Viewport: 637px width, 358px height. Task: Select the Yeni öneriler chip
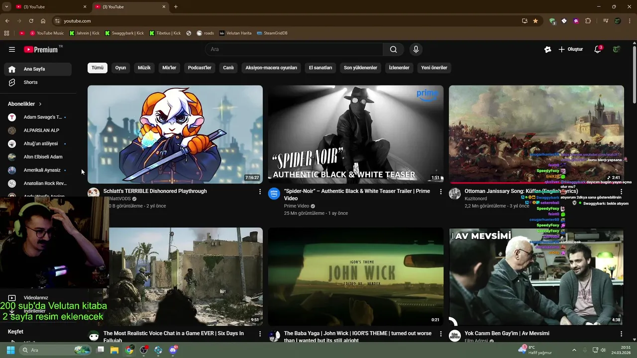pyautogui.click(x=434, y=68)
